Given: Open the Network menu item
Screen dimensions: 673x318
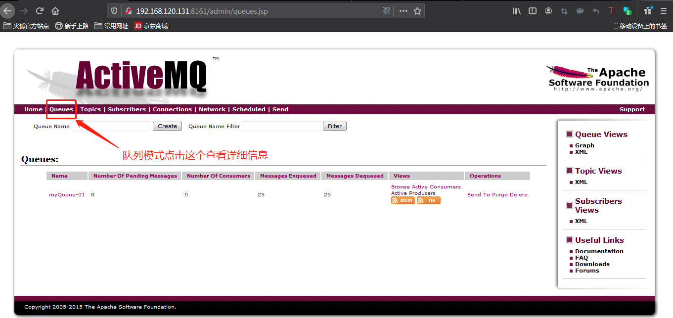Looking at the screenshot, I should pos(212,109).
